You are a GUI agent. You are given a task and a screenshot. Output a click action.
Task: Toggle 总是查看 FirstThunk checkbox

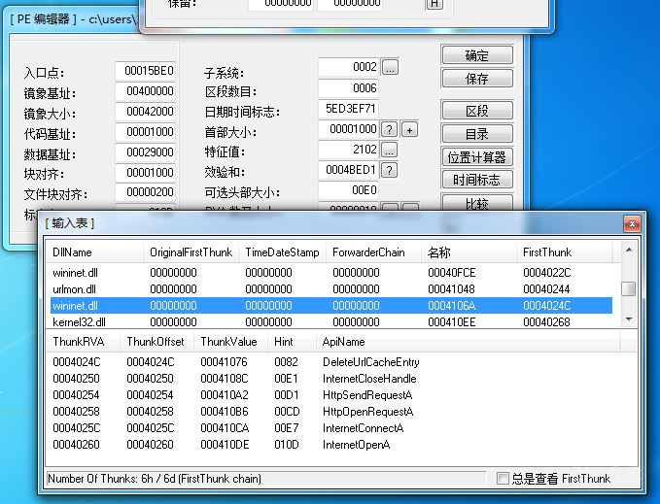(x=503, y=479)
